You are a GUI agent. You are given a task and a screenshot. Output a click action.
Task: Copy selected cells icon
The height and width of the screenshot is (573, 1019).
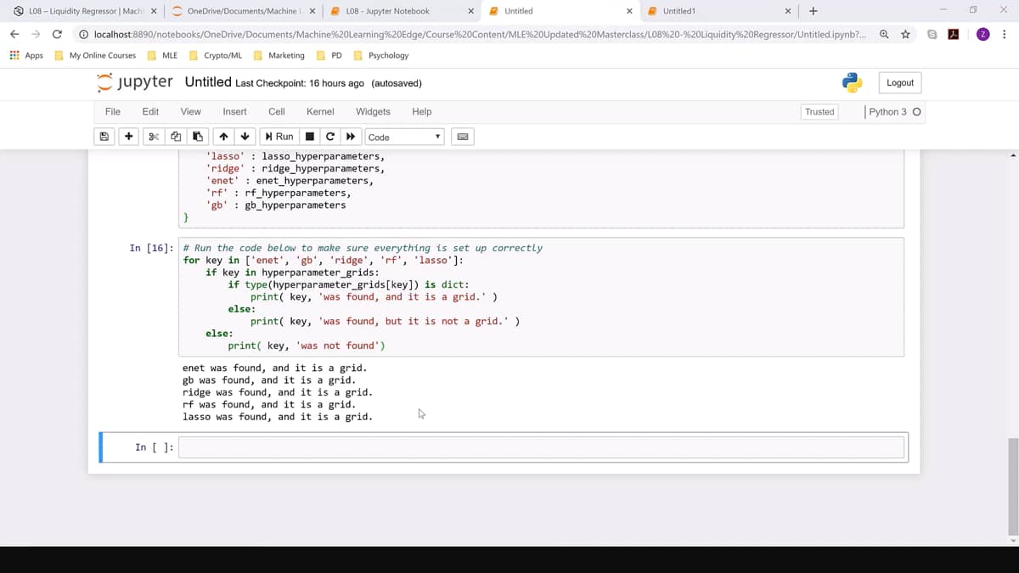[x=176, y=137]
